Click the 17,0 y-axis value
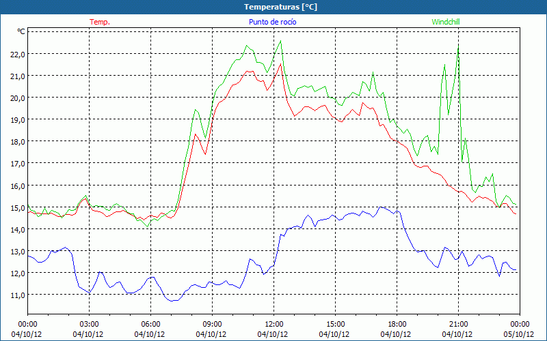 (18, 164)
